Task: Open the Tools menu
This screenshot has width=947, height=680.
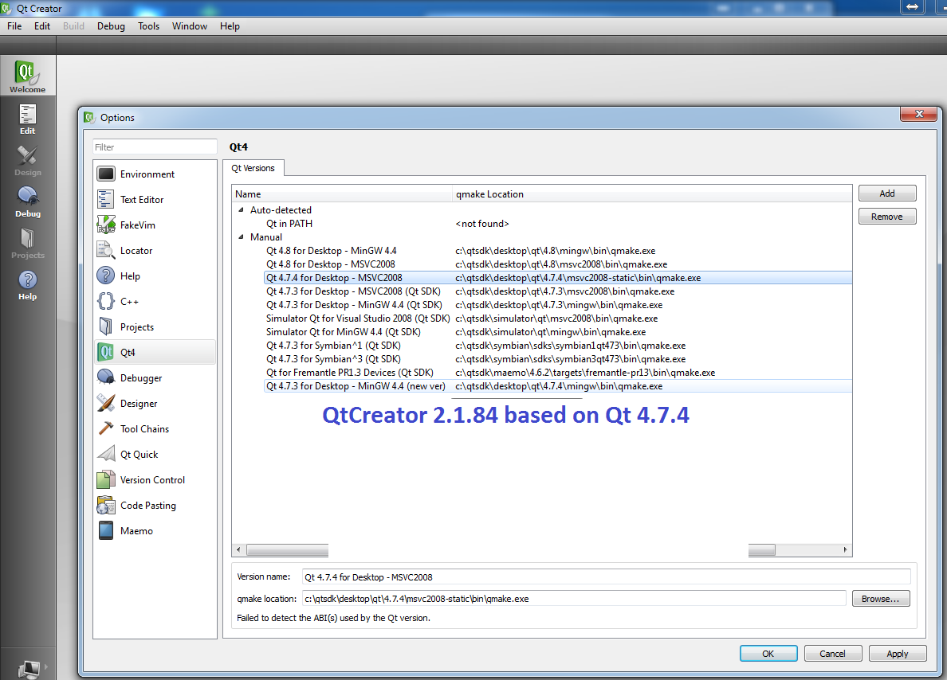Action: [x=148, y=26]
